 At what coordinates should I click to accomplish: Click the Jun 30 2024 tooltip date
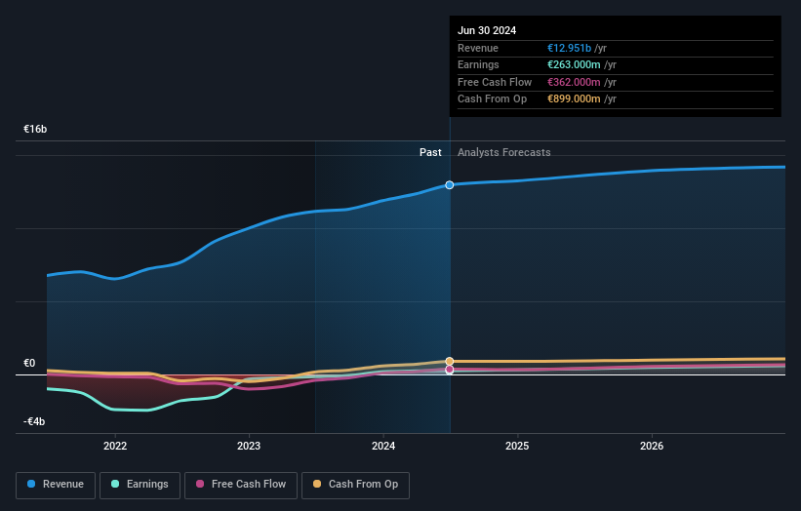(x=487, y=30)
